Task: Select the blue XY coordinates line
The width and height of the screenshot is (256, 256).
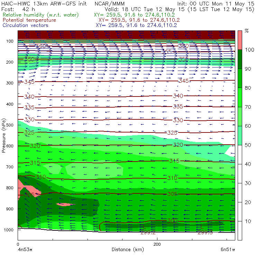Action: click(x=136, y=25)
